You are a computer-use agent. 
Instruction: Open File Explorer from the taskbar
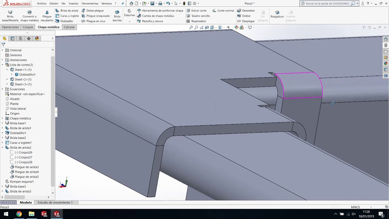[x=31, y=214]
